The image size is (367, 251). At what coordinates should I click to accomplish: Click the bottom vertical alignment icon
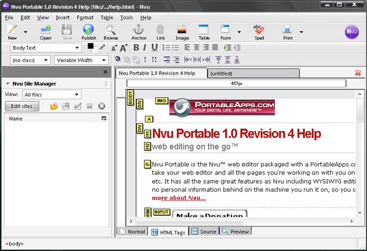click(x=237, y=60)
